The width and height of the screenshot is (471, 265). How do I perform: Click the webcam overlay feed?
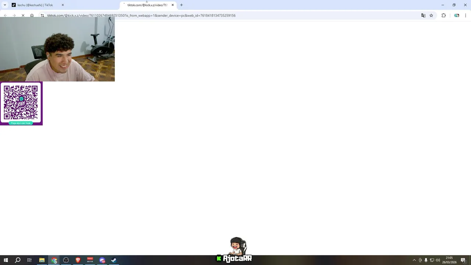(57, 49)
